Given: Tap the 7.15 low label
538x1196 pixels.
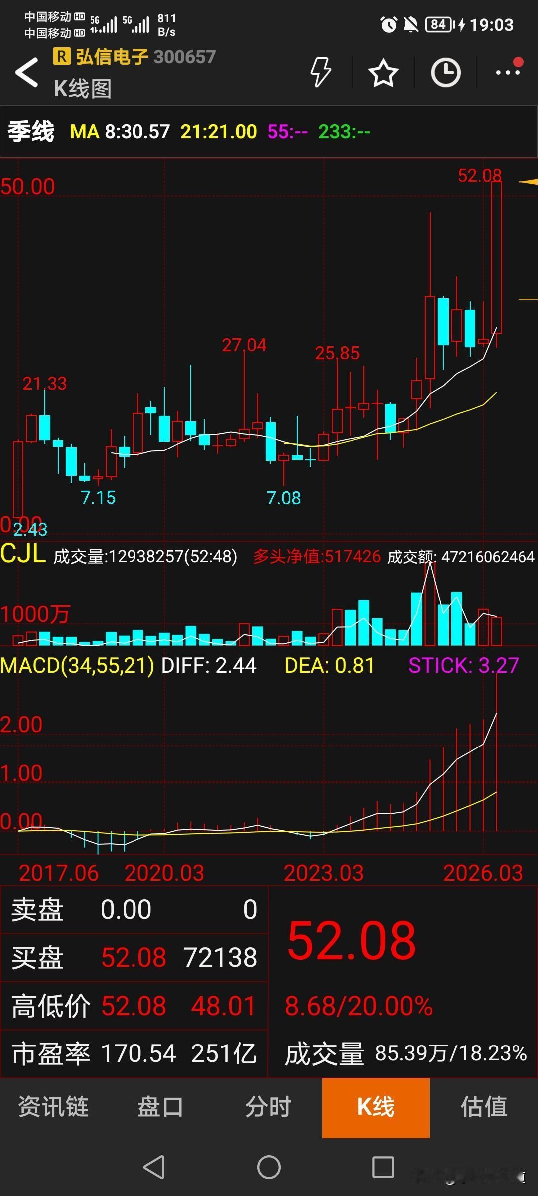Looking at the screenshot, I should tap(98, 497).
